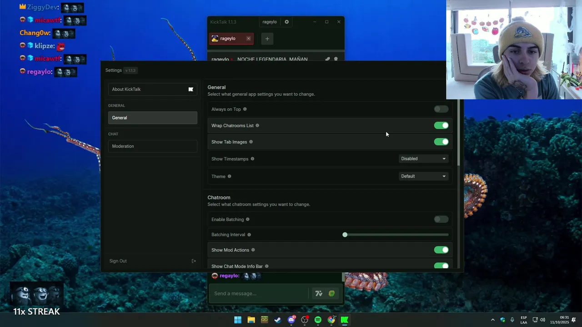582x327 pixels.
Task: Open File Explorer from taskbar
Action: [x=251, y=320]
